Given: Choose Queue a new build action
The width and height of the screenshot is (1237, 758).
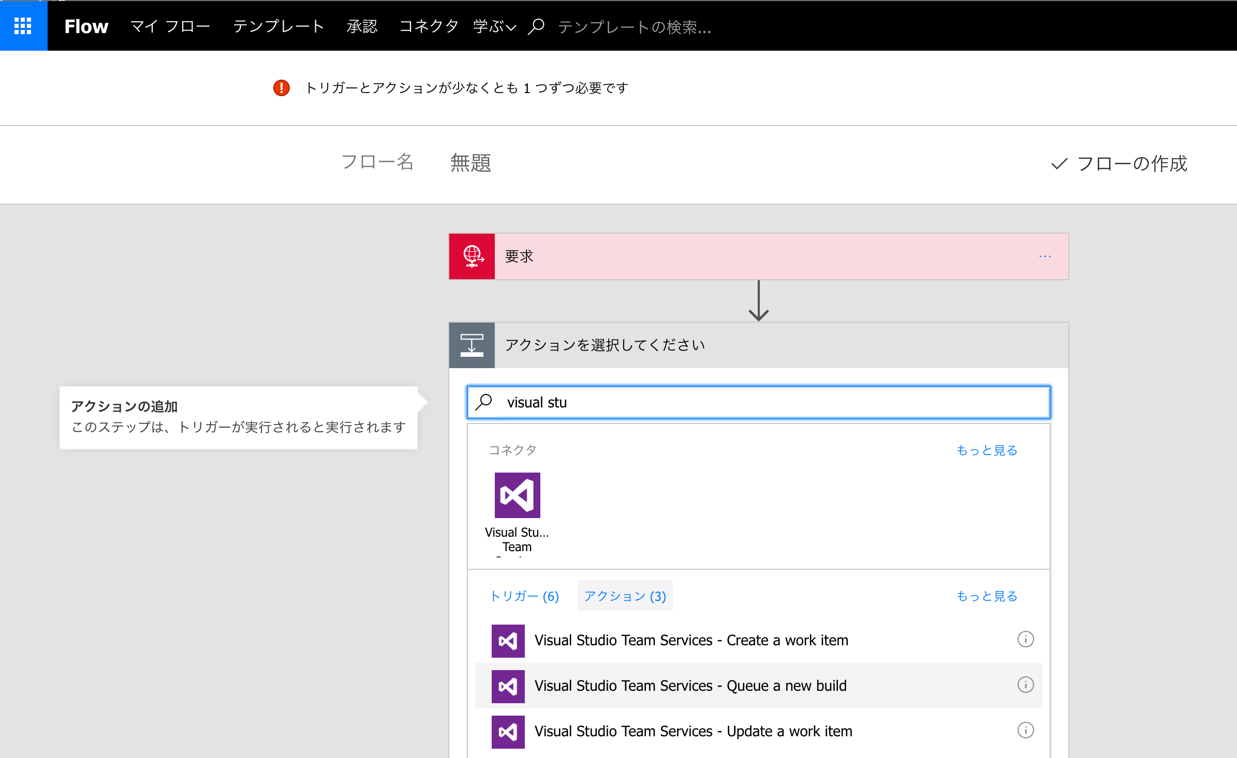Looking at the screenshot, I should pos(759,686).
